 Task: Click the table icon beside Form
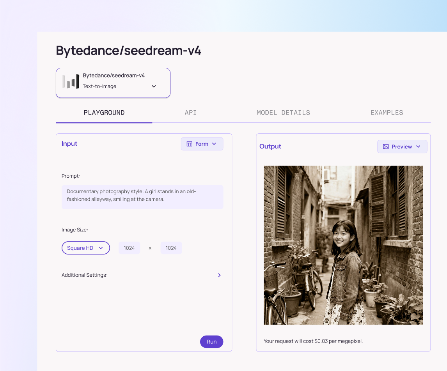click(x=190, y=144)
